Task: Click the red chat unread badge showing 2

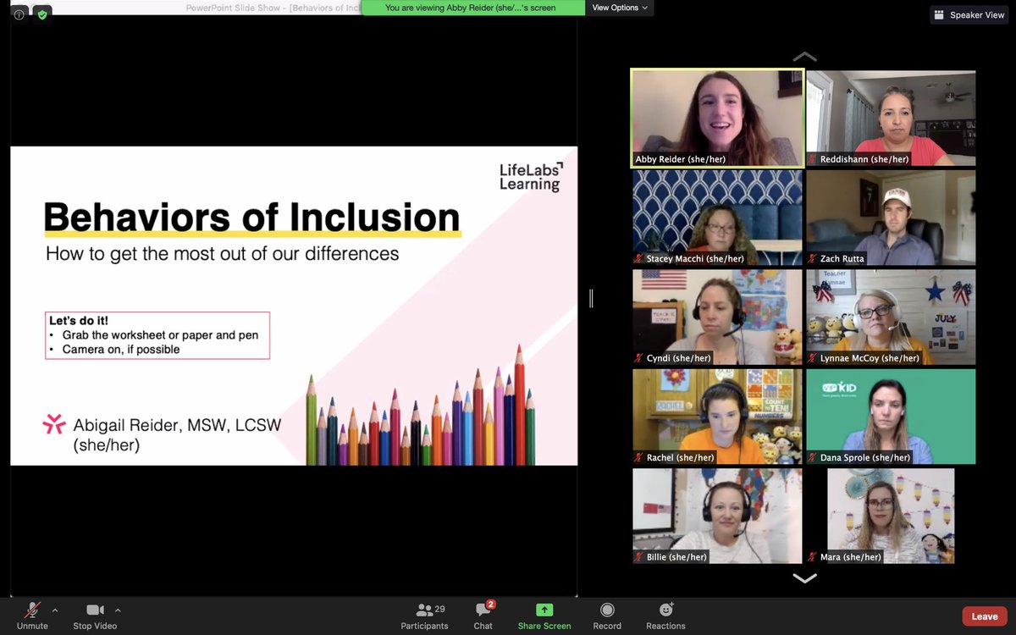Action: click(491, 605)
